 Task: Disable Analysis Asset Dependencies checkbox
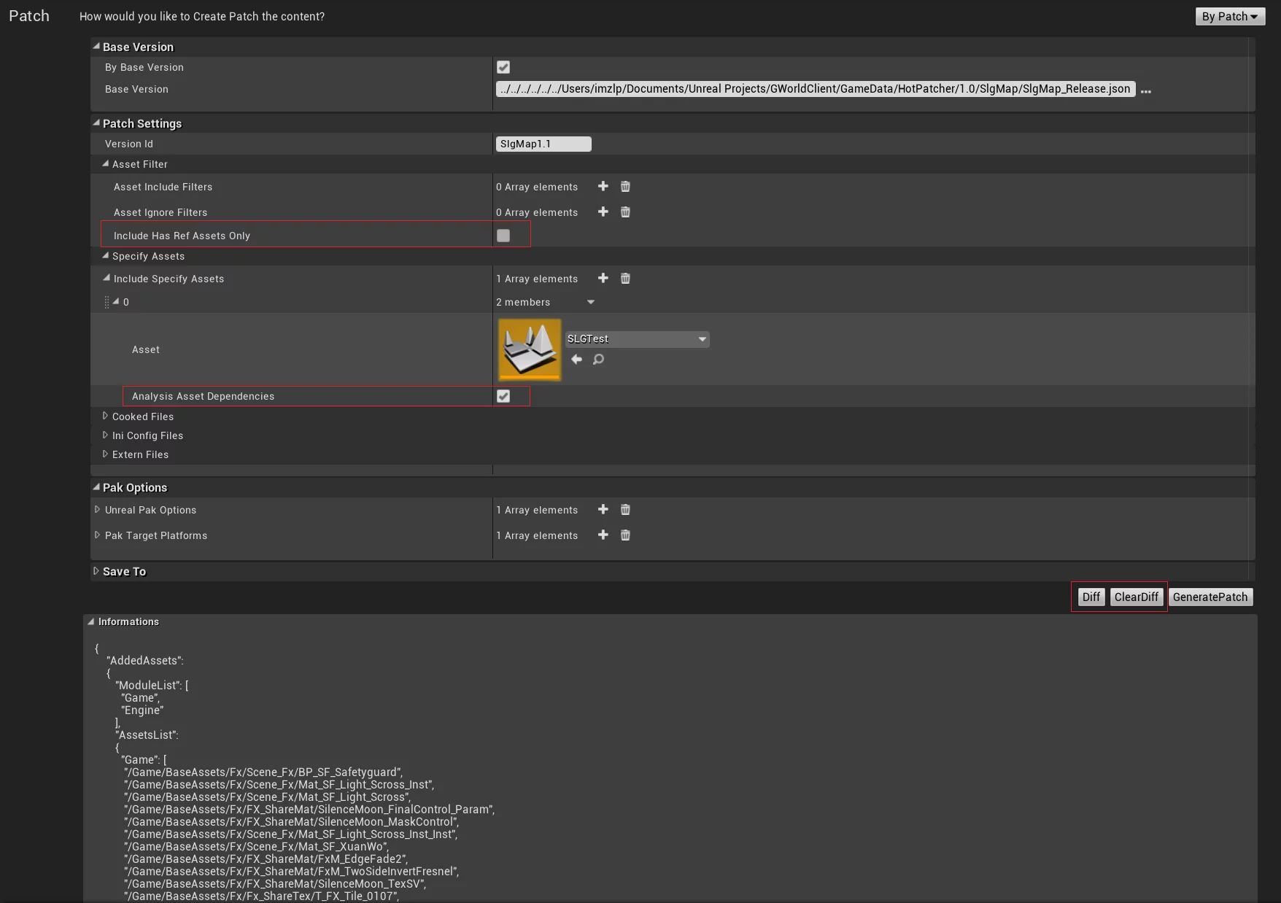tap(503, 396)
